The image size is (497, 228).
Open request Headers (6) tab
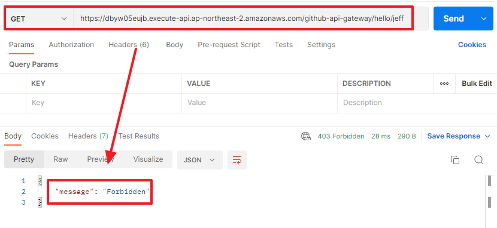pyautogui.click(x=129, y=45)
